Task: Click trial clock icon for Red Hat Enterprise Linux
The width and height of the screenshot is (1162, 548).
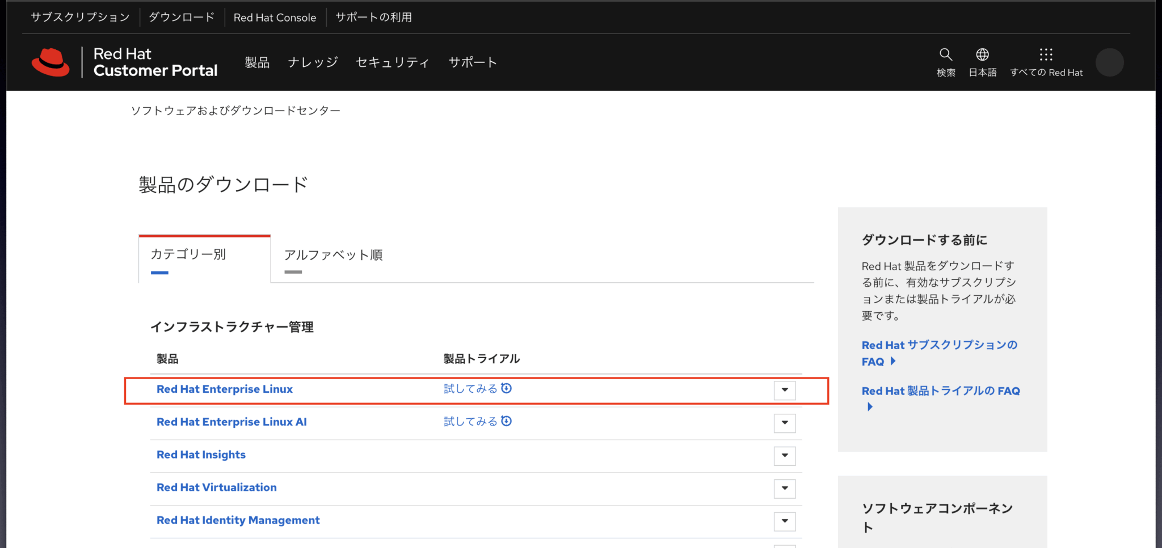Action: click(x=507, y=388)
